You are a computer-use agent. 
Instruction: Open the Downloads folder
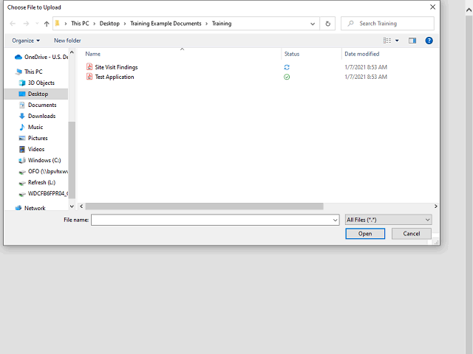37,116
